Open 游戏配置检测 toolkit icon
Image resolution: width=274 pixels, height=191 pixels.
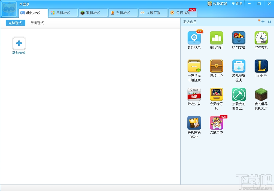(x=239, y=66)
